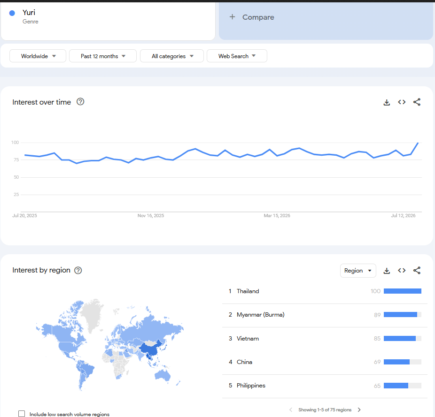Open help for Interest by region

(78, 270)
